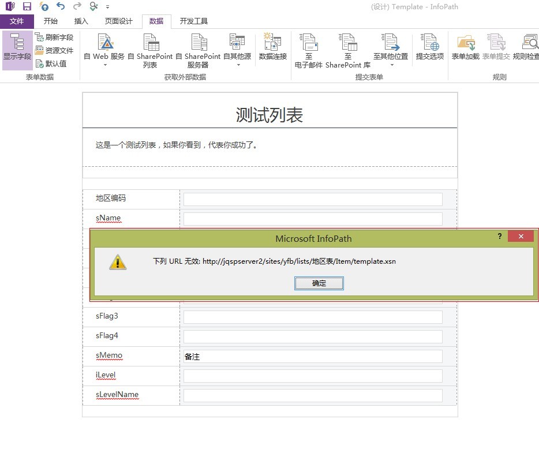Screen dimensions: 539x449
Task: Click the 至其他位置 icon
Action: point(391,42)
